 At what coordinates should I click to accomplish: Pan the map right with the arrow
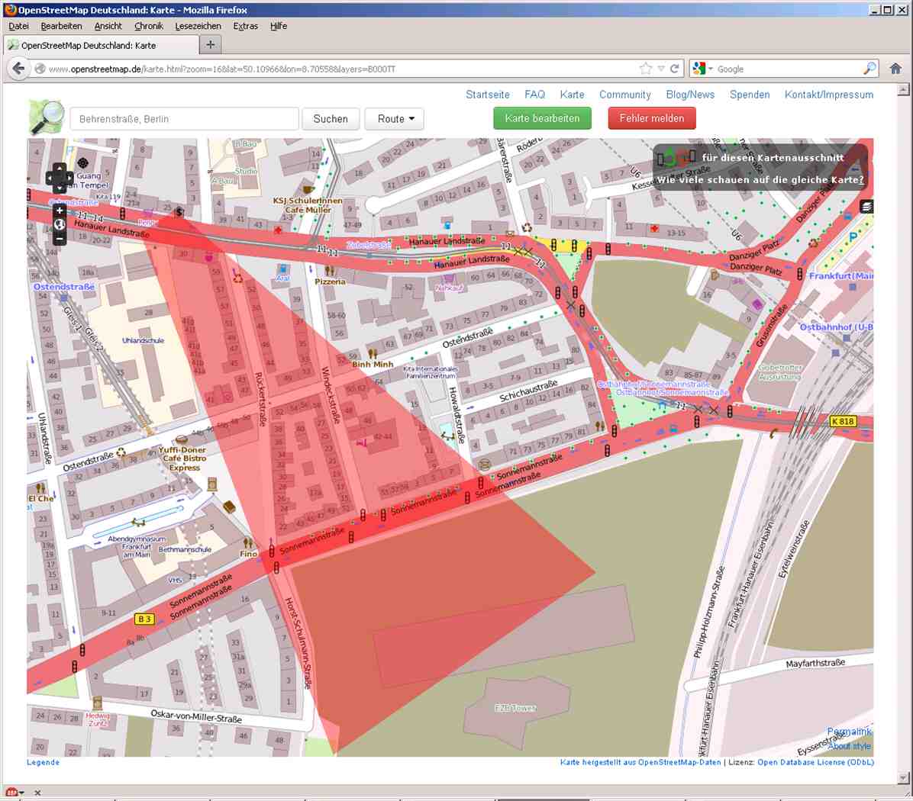(69, 179)
